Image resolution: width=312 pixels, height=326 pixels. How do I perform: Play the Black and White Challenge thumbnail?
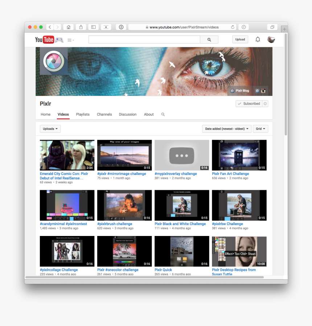[182, 205]
